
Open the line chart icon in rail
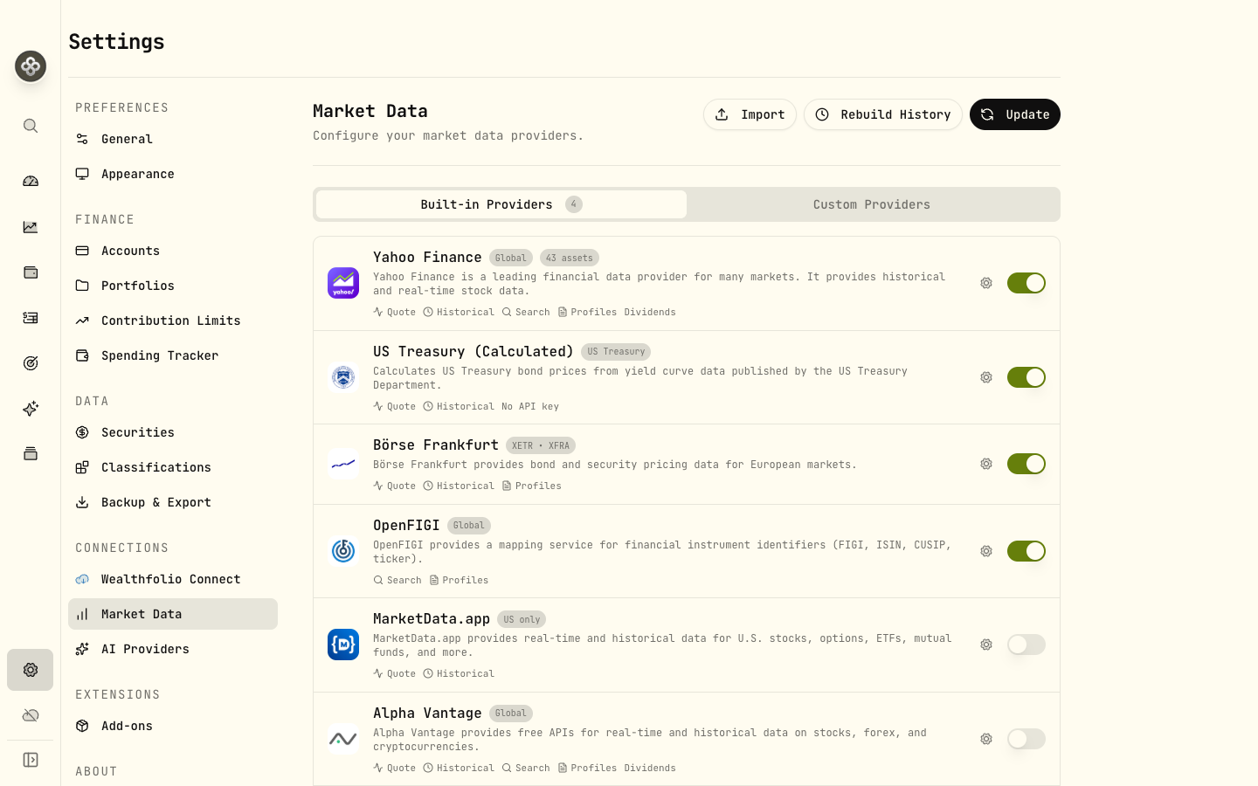tap(31, 227)
